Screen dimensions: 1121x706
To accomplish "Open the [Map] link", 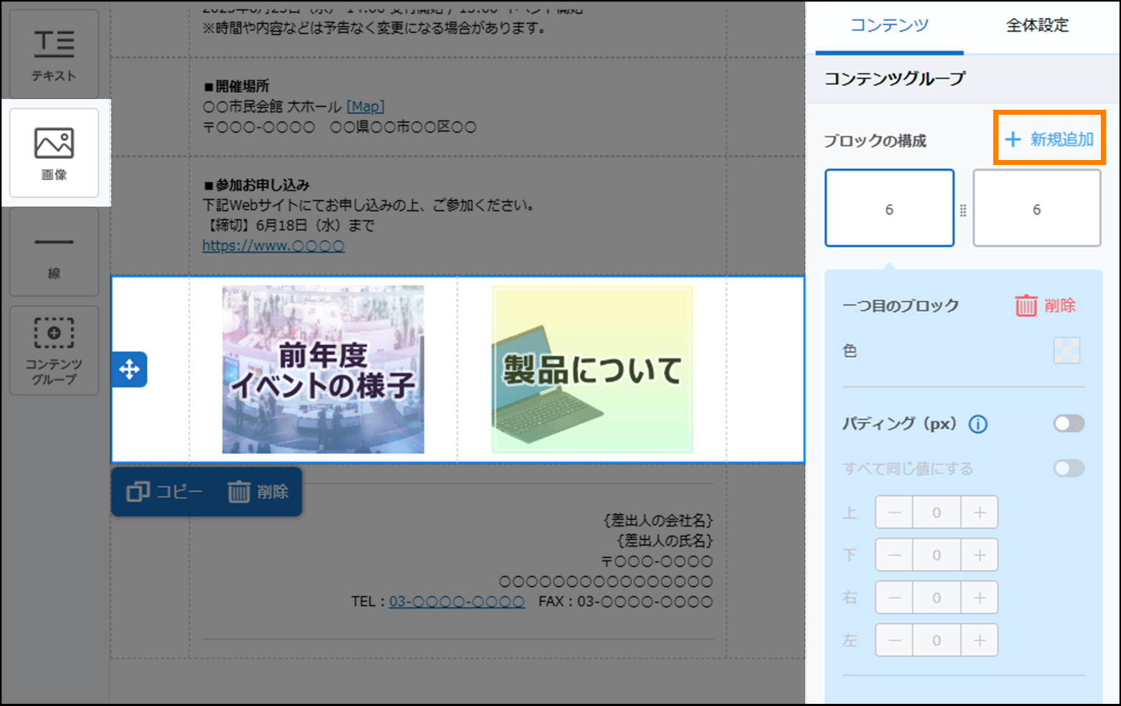I will (365, 107).
